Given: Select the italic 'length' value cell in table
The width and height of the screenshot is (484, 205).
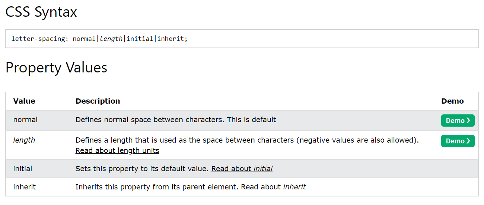Looking at the screenshot, I should (x=24, y=140).
